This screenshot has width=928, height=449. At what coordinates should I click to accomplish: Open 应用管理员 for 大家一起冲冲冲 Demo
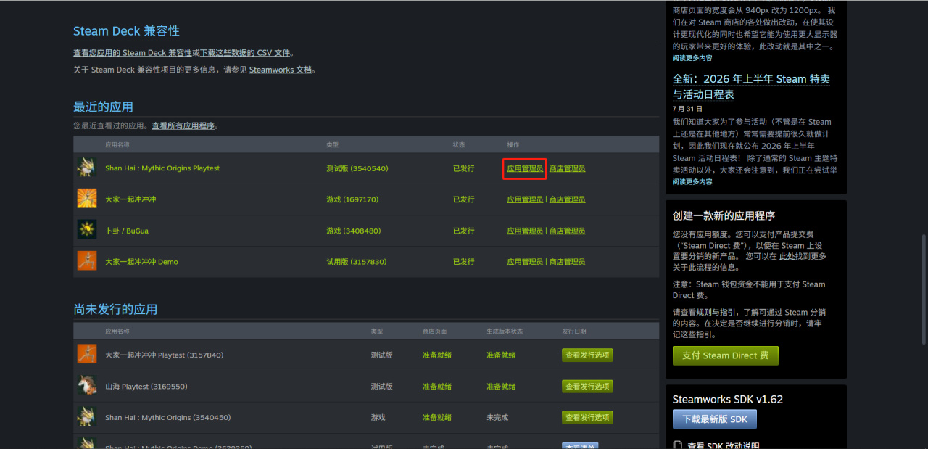click(525, 262)
